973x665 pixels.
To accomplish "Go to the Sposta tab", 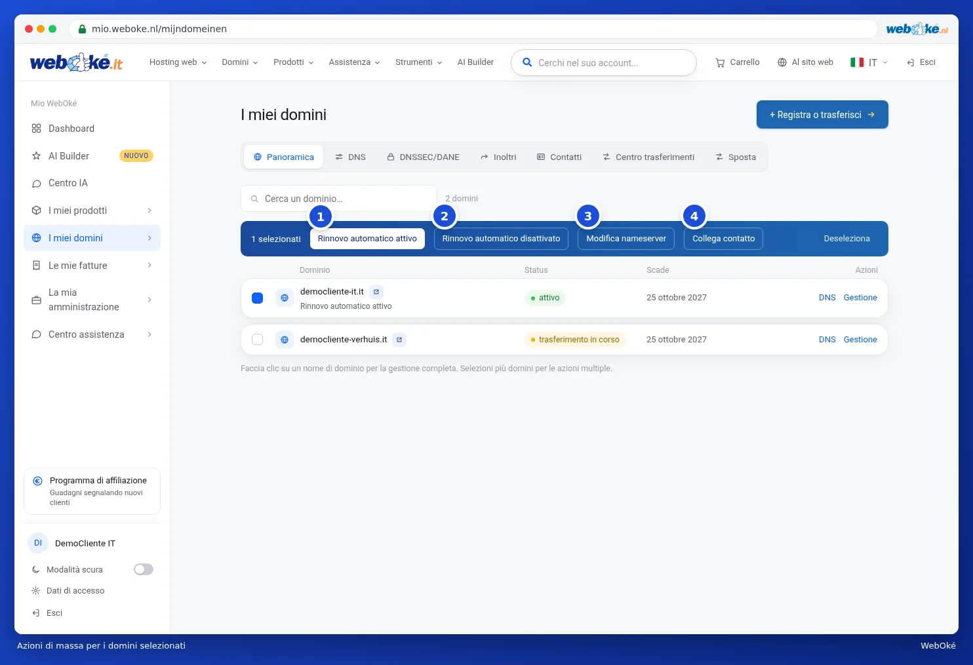I will pyautogui.click(x=736, y=157).
